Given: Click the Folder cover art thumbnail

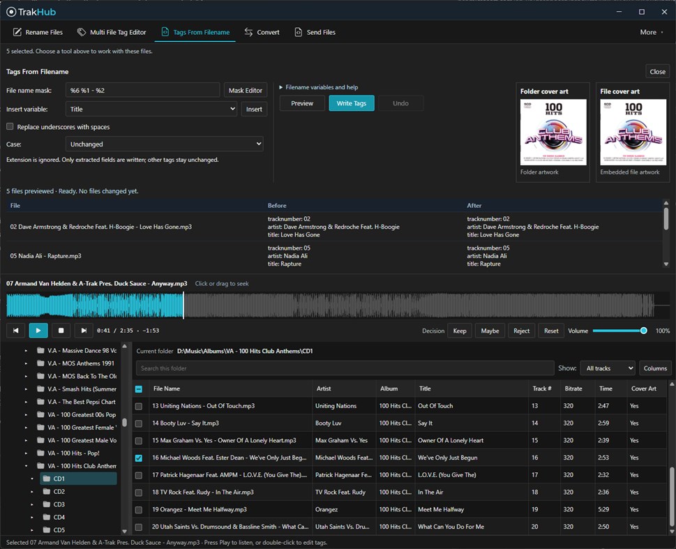Looking at the screenshot, I should point(553,132).
